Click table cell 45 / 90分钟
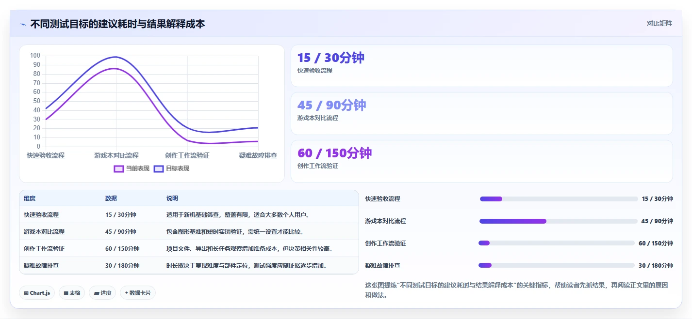Image resolution: width=692 pixels, height=319 pixels. [121, 232]
